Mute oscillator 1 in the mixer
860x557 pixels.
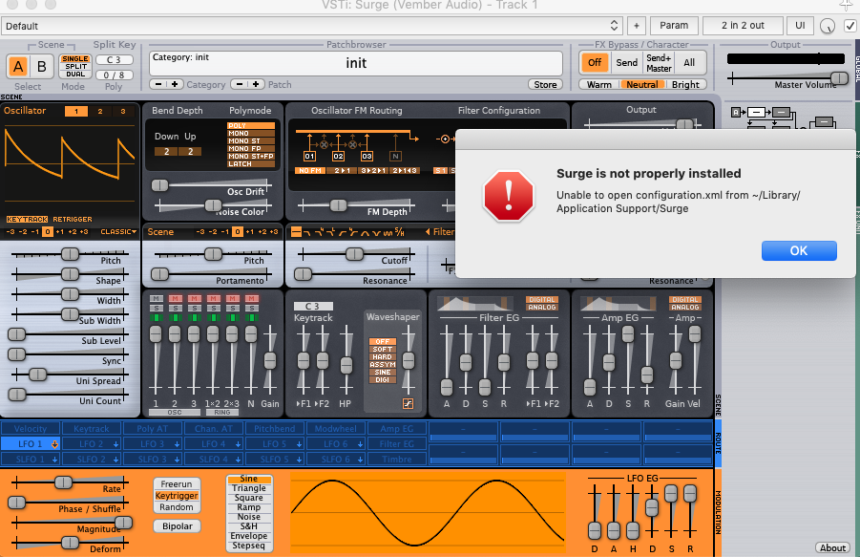point(157,298)
